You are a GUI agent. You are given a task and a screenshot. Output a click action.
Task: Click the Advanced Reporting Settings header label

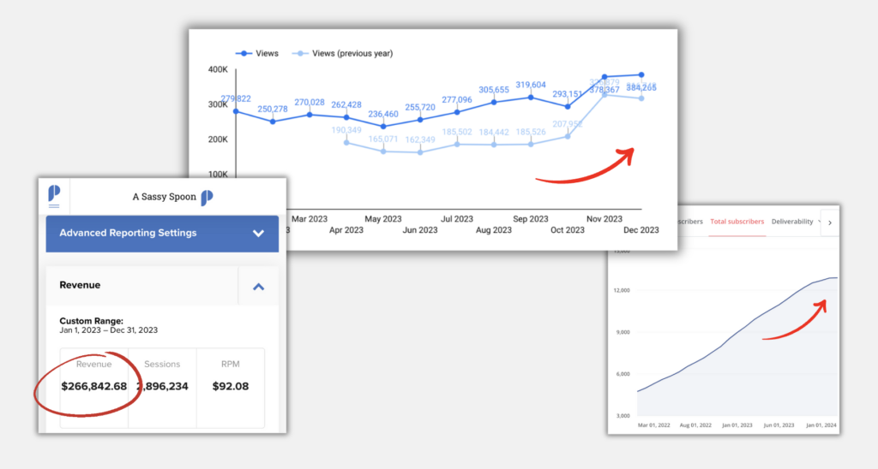click(x=128, y=233)
